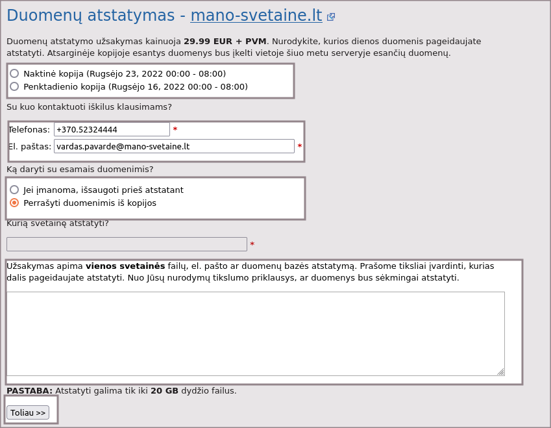Click into the Telefonas input field
Viewport: 551px width, 428px height.
coord(112,129)
